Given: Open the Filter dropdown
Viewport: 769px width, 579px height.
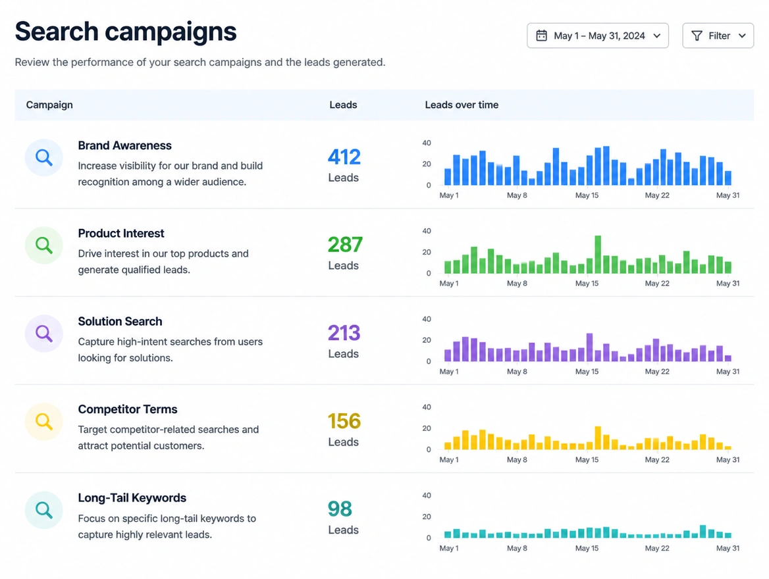Looking at the screenshot, I should click(718, 36).
